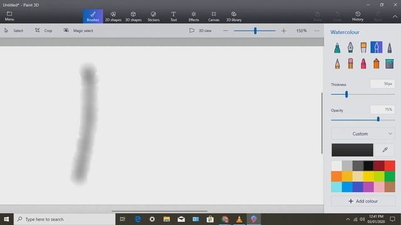Choose the pink colour swatch
401x225 pixels.
(x=379, y=187)
